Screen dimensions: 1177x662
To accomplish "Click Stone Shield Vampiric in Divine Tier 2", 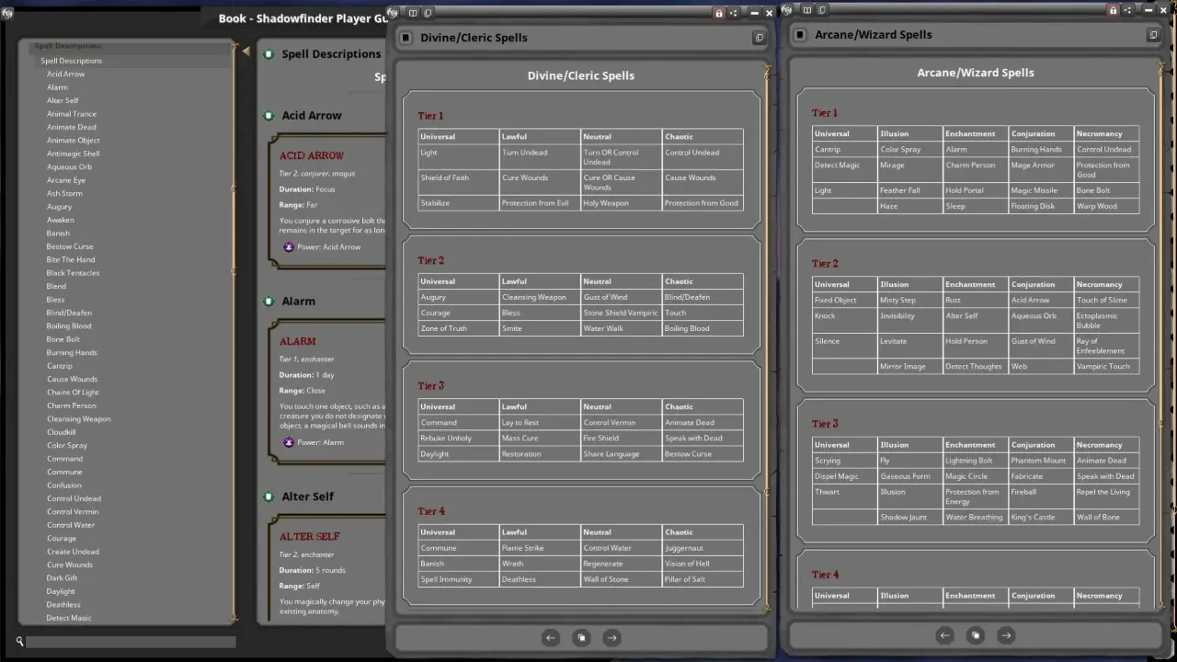I will [x=621, y=313].
